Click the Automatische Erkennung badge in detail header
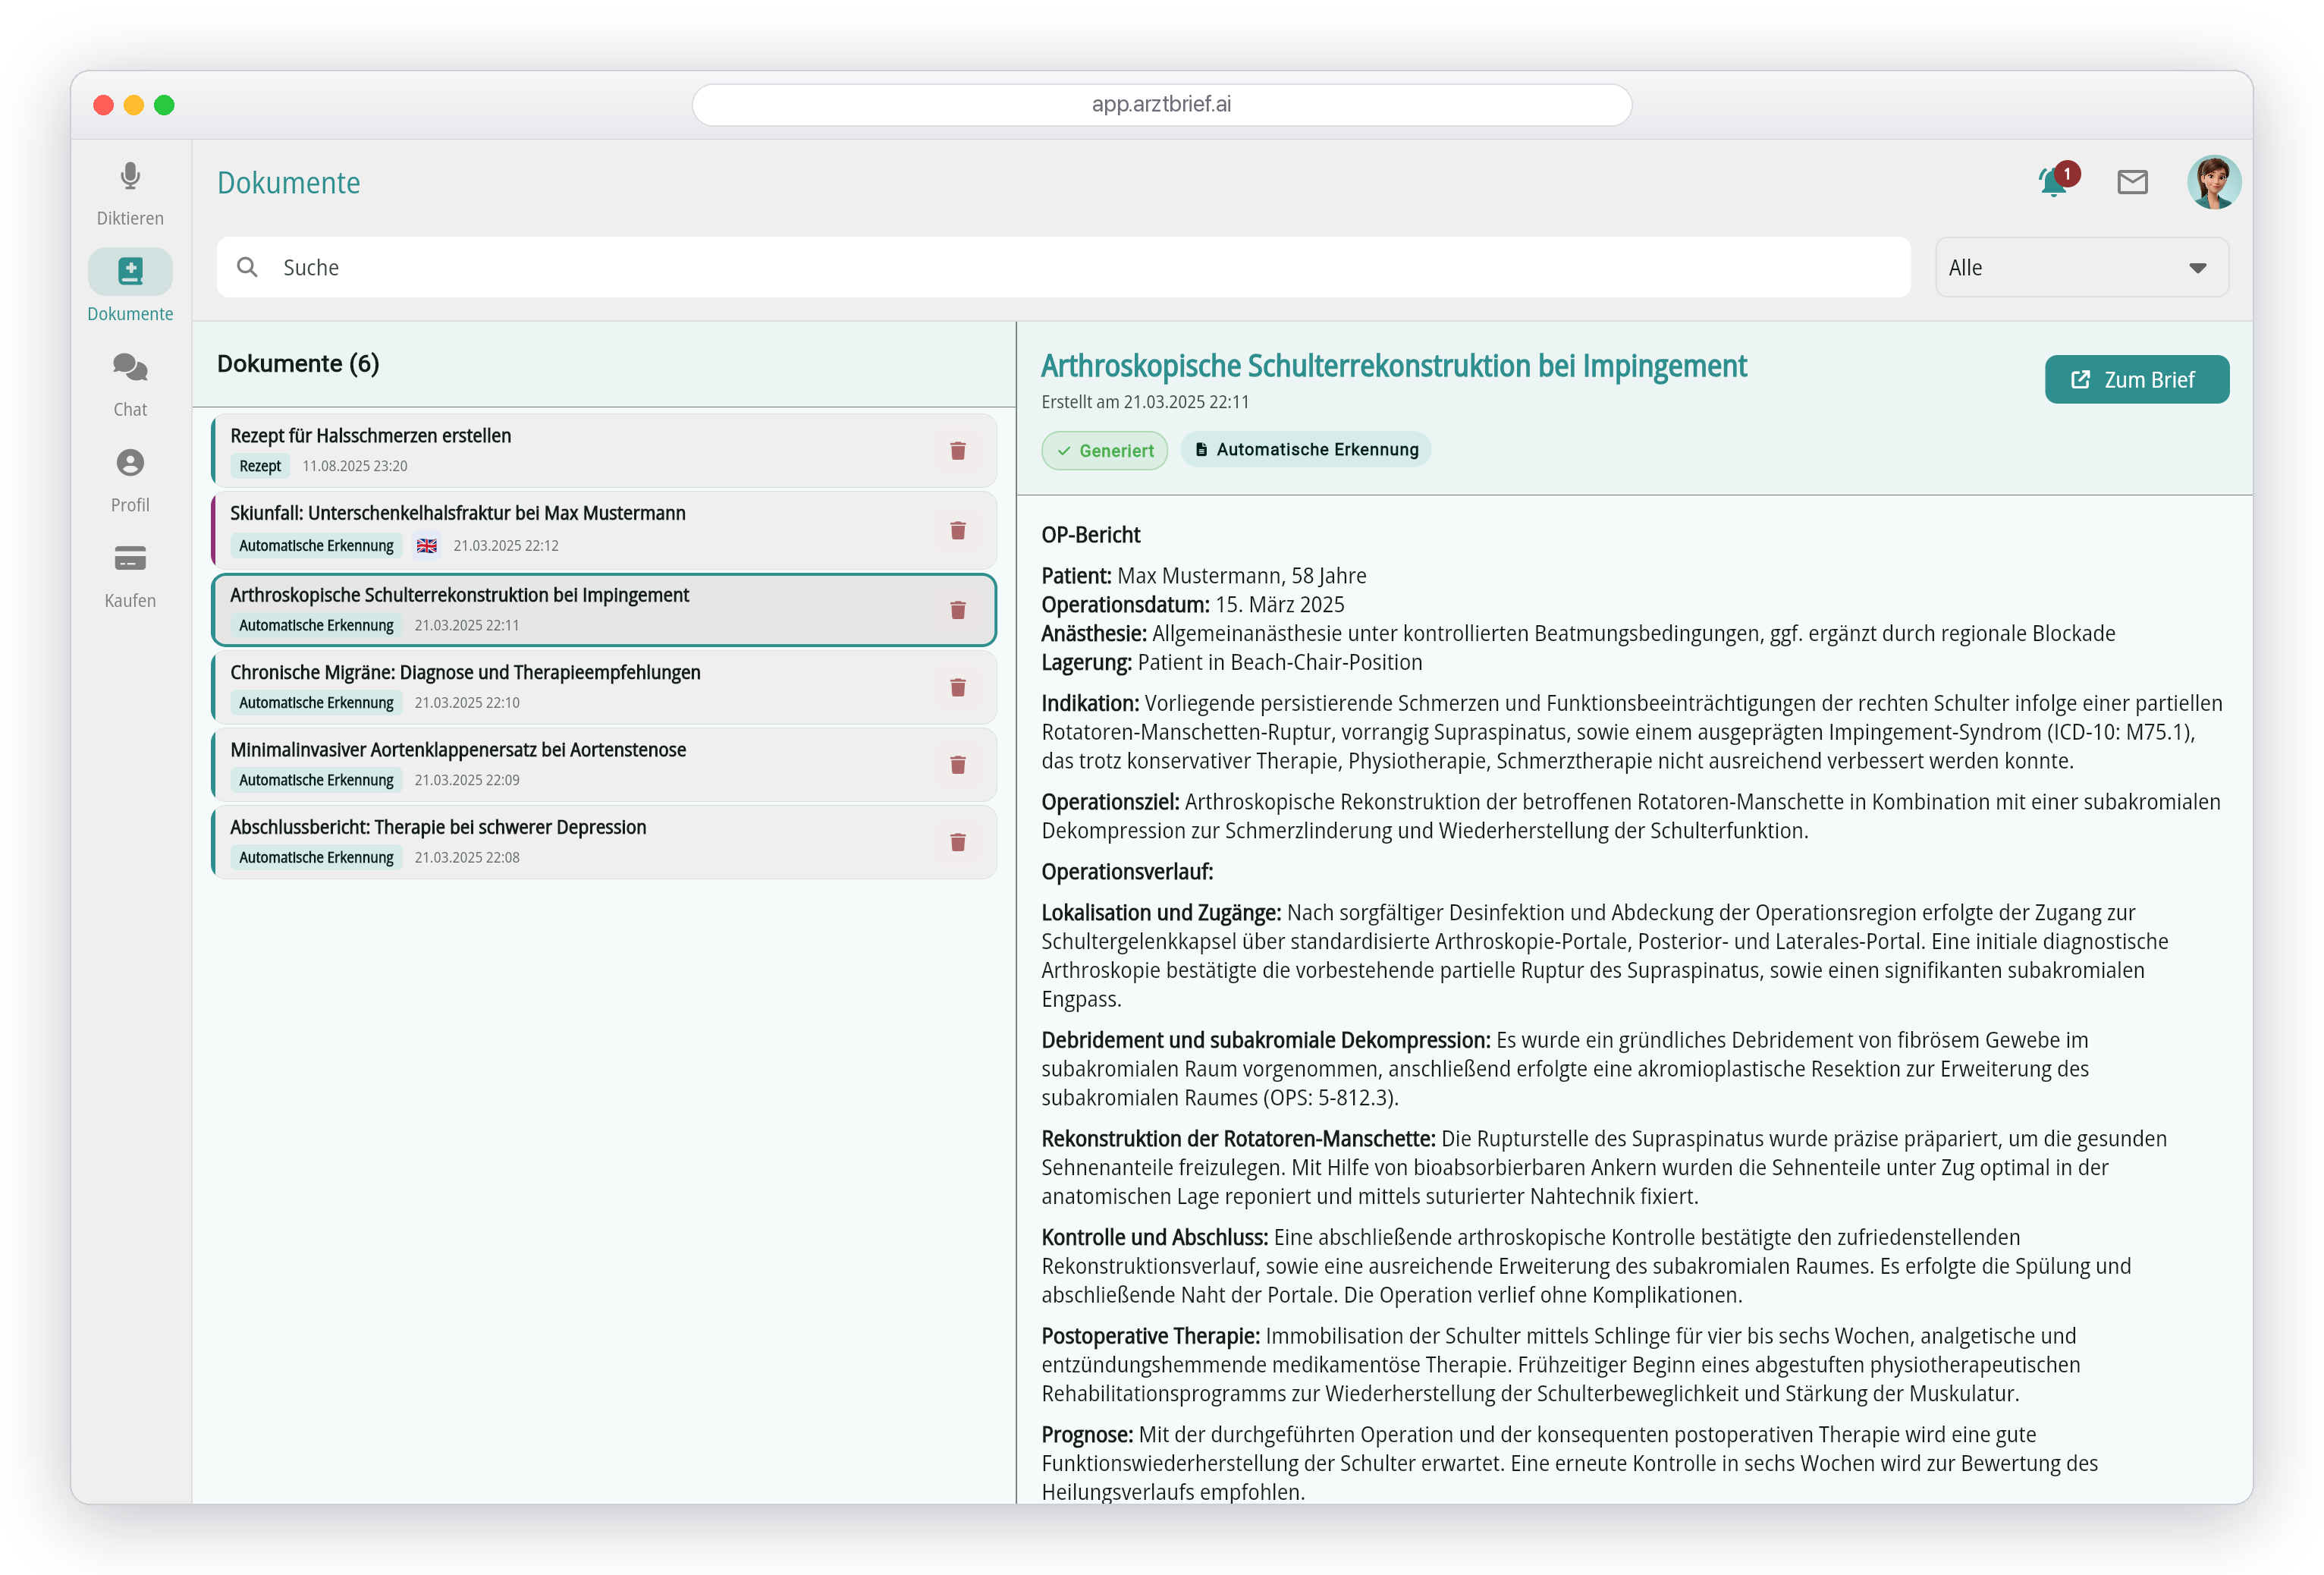This screenshot has height=1575, width=2324. [1305, 450]
